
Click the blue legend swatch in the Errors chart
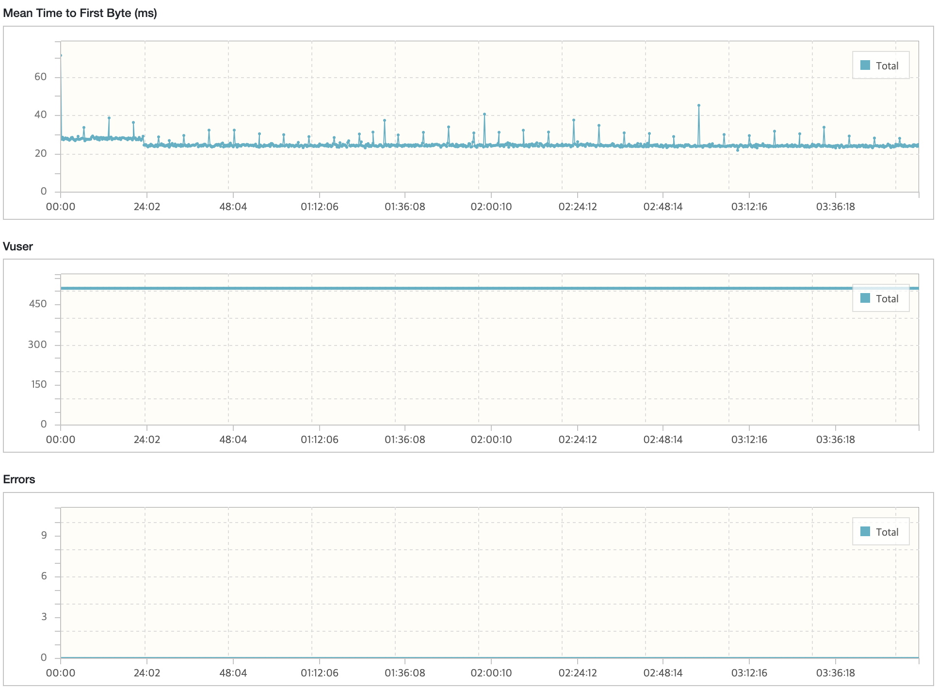coord(865,531)
